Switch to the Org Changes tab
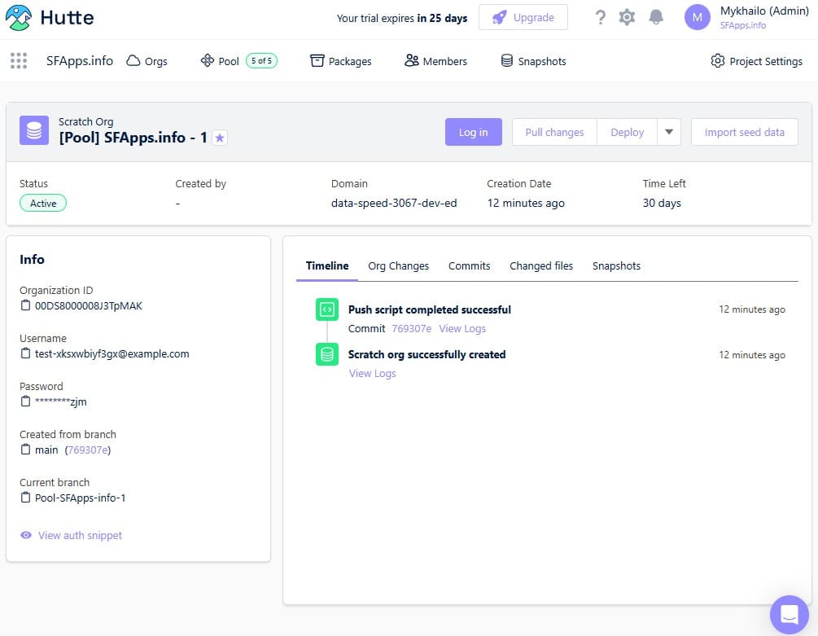 [x=399, y=265]
